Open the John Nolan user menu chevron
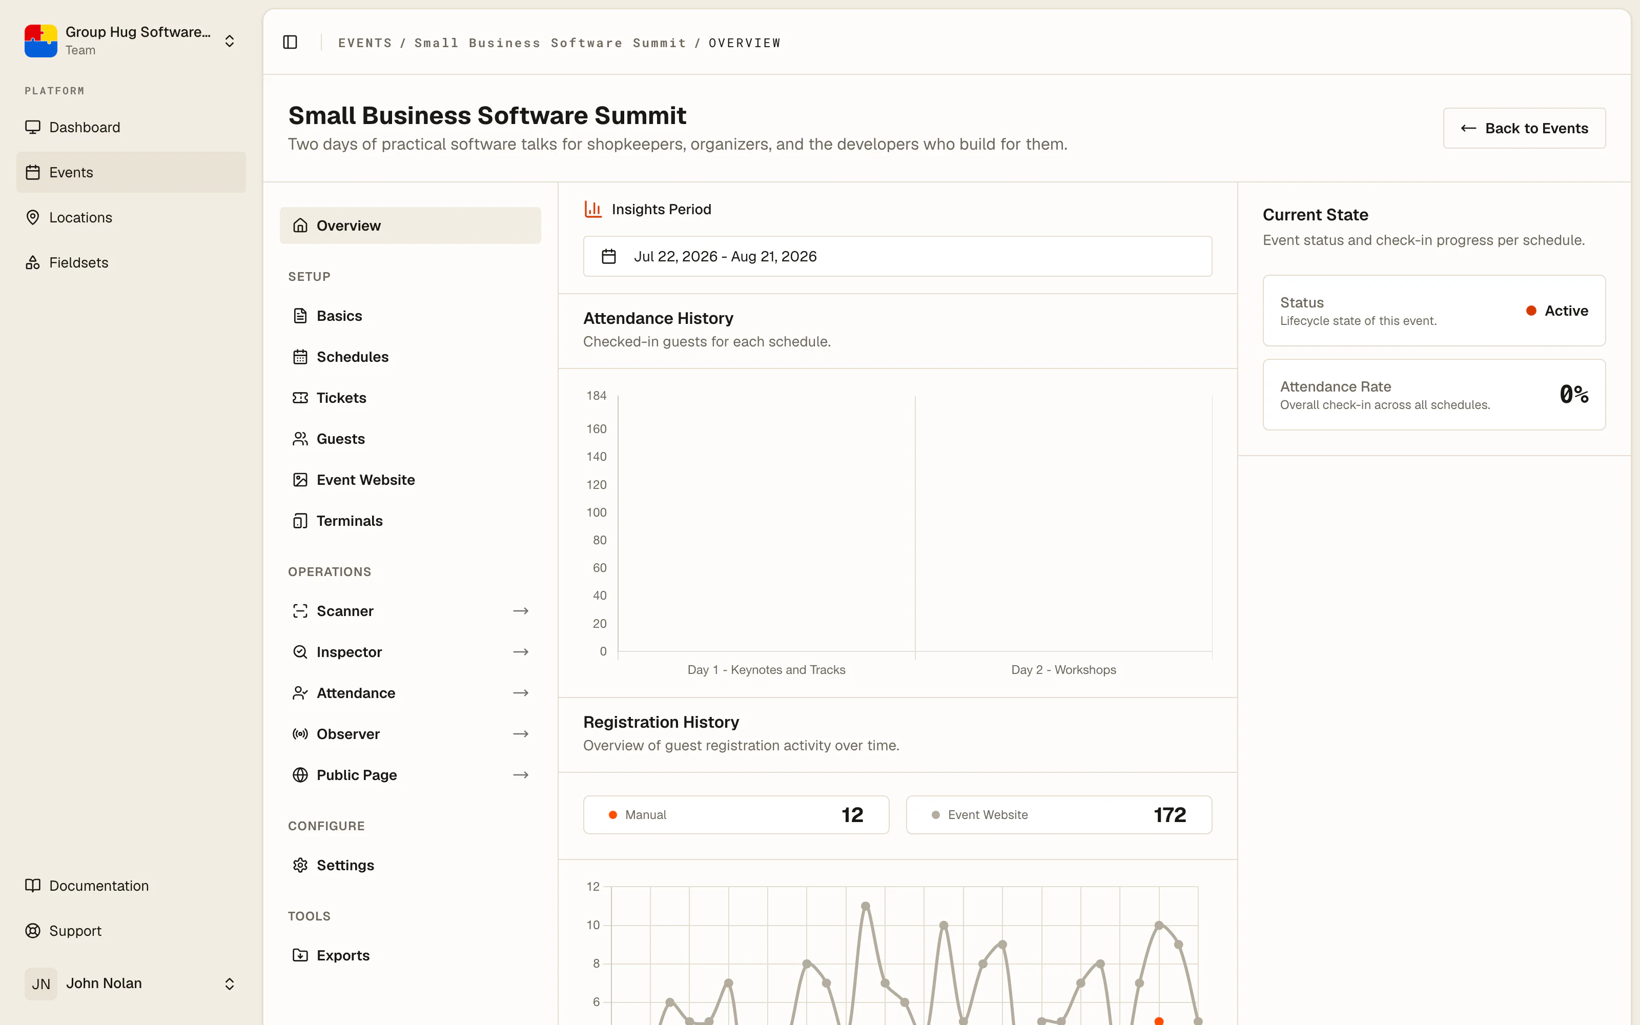Screen dimensions: 1640x1025 pos(230,983)
